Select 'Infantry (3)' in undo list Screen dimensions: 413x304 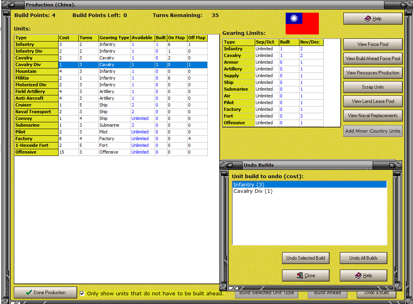[309, 184]
